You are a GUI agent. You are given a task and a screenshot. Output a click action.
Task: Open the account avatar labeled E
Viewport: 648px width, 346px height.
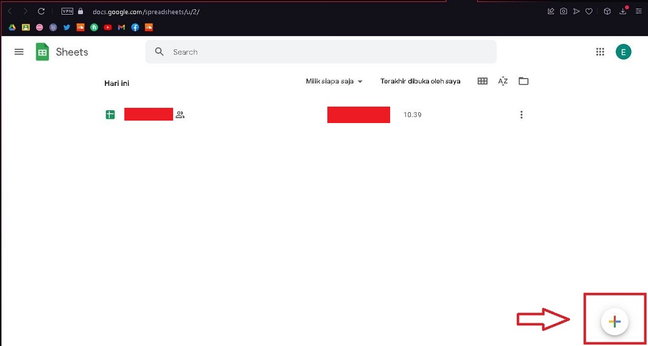pyautogui.click(x=623, y=52)
